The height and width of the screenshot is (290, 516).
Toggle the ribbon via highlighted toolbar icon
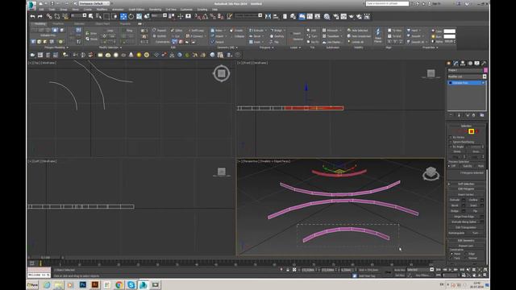pyautogui.click(x=302, y=16)
